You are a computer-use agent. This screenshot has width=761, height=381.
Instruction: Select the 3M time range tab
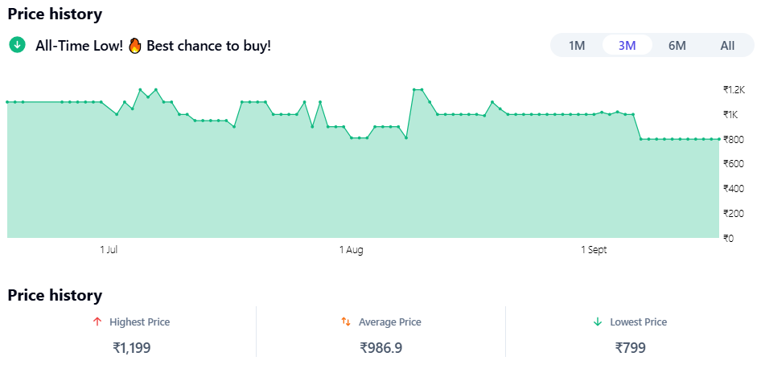[x=627, y=45]
